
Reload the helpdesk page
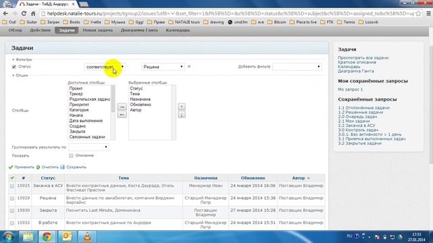(24, 13)
